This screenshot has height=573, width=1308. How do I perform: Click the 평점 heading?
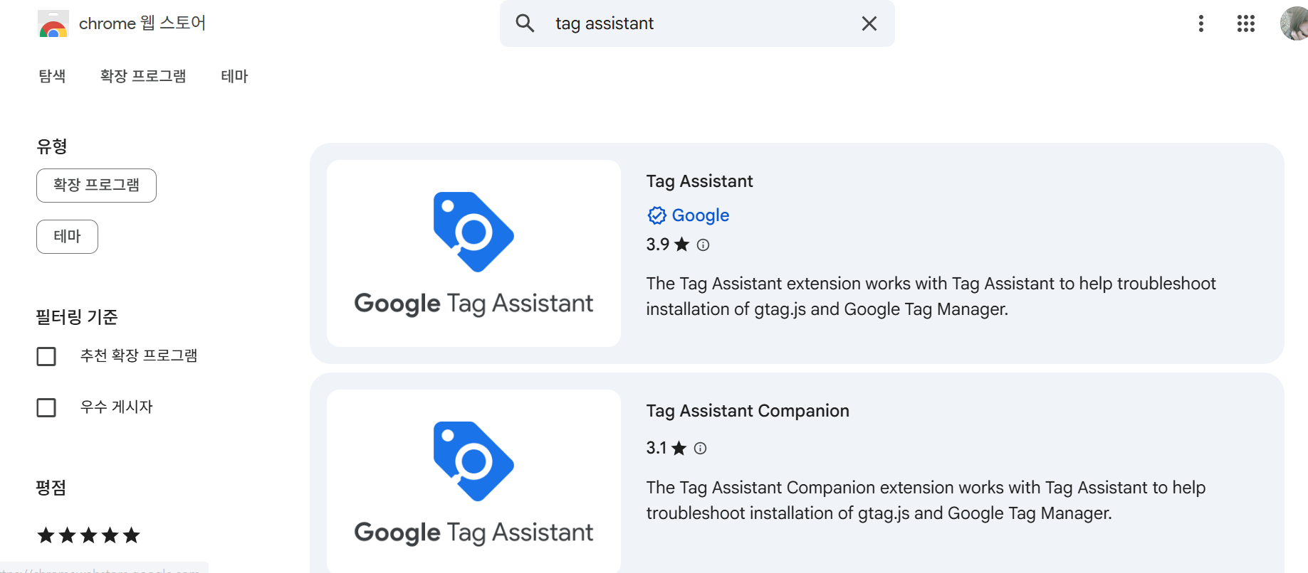(51, 488)
